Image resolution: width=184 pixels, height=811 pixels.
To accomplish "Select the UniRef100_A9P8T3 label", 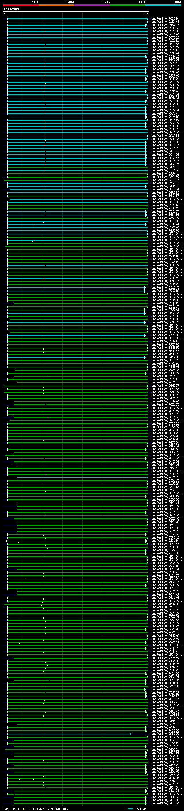I will click(x=165, y=50).
